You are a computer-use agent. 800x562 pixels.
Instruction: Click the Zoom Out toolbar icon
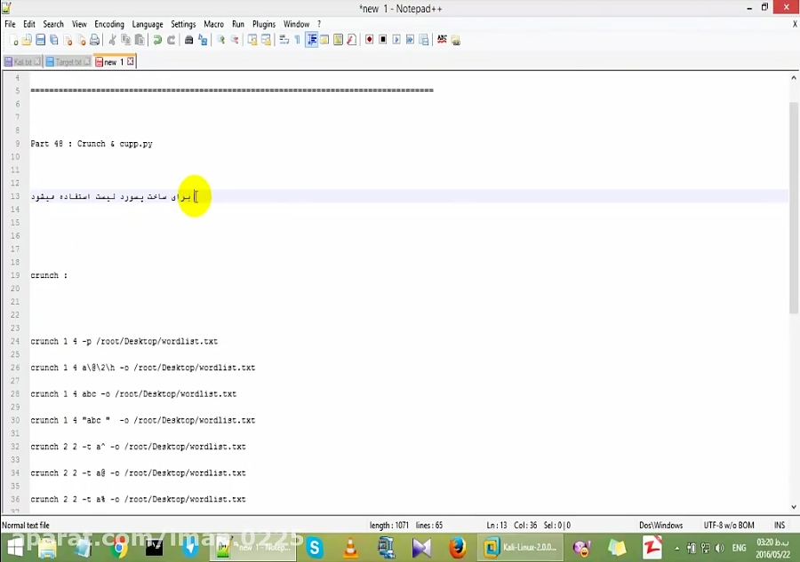point(235,40)
